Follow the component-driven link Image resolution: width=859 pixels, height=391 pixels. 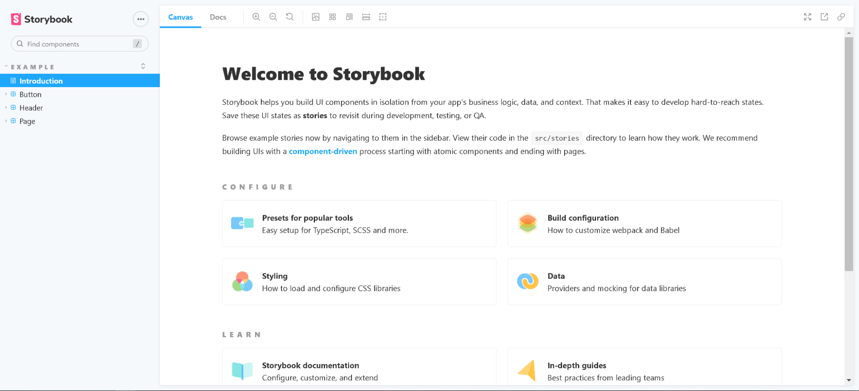pyautogui.click(x=323, y=151)
